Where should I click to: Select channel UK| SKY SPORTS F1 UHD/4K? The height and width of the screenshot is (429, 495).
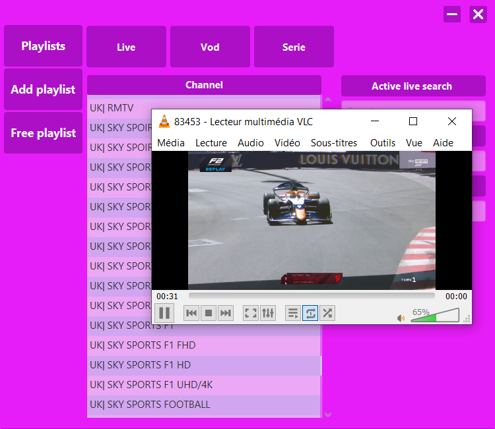click(204, 385)
